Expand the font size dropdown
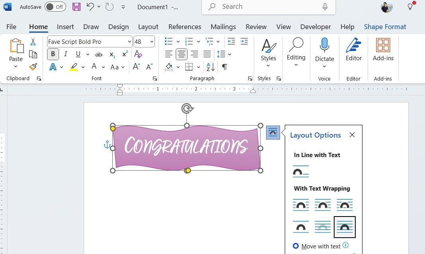Viewport: 425px width, 254px height. [152, 42]
